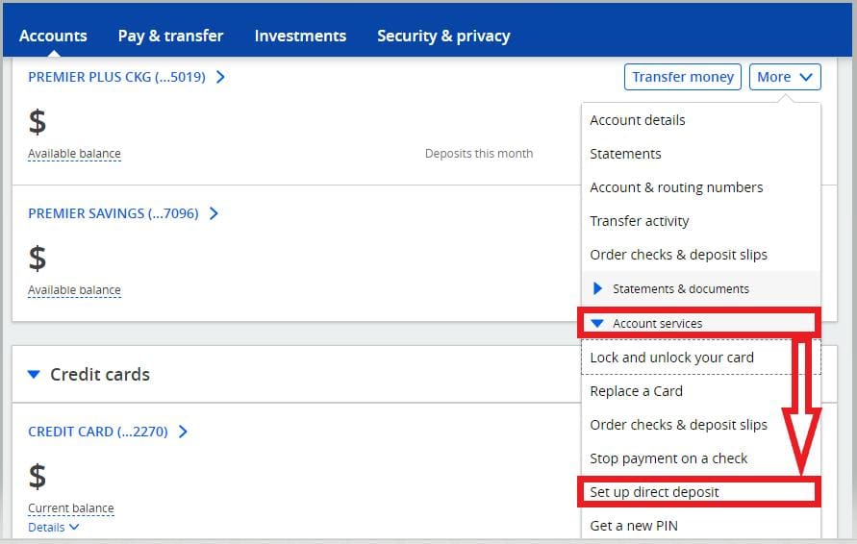The image size is (857, 544).
Task: Click the Transfer money button
Action: pyautogui.click(x=683, y=77)
